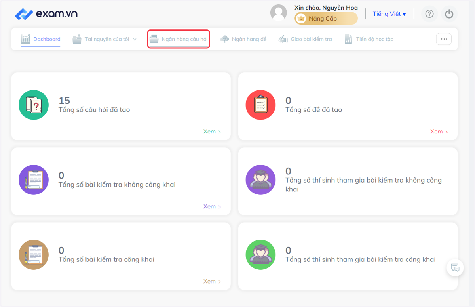Screen dimensions: 475x307
Task: Click the power logout icon
Action: click(x=449, y=14)
